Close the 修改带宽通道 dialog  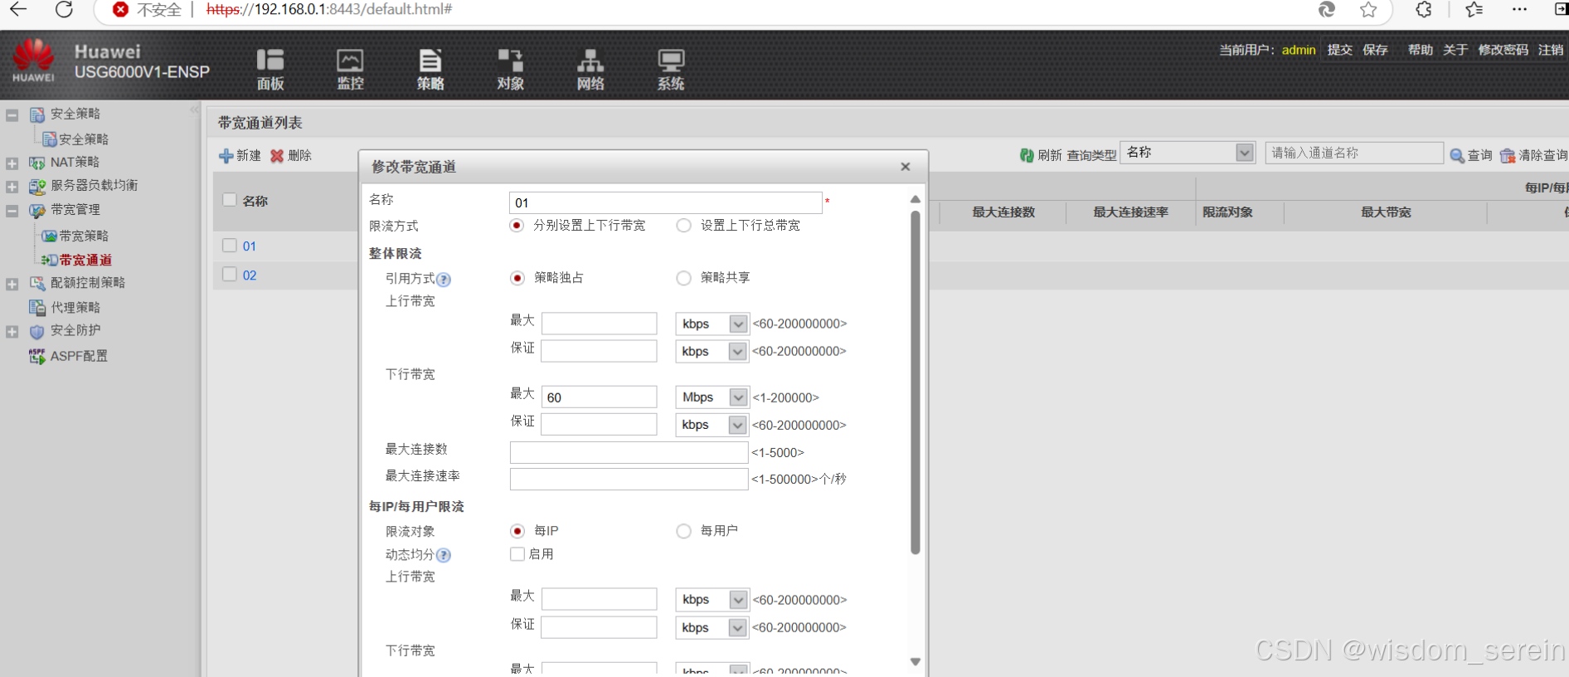click(906, 167)
